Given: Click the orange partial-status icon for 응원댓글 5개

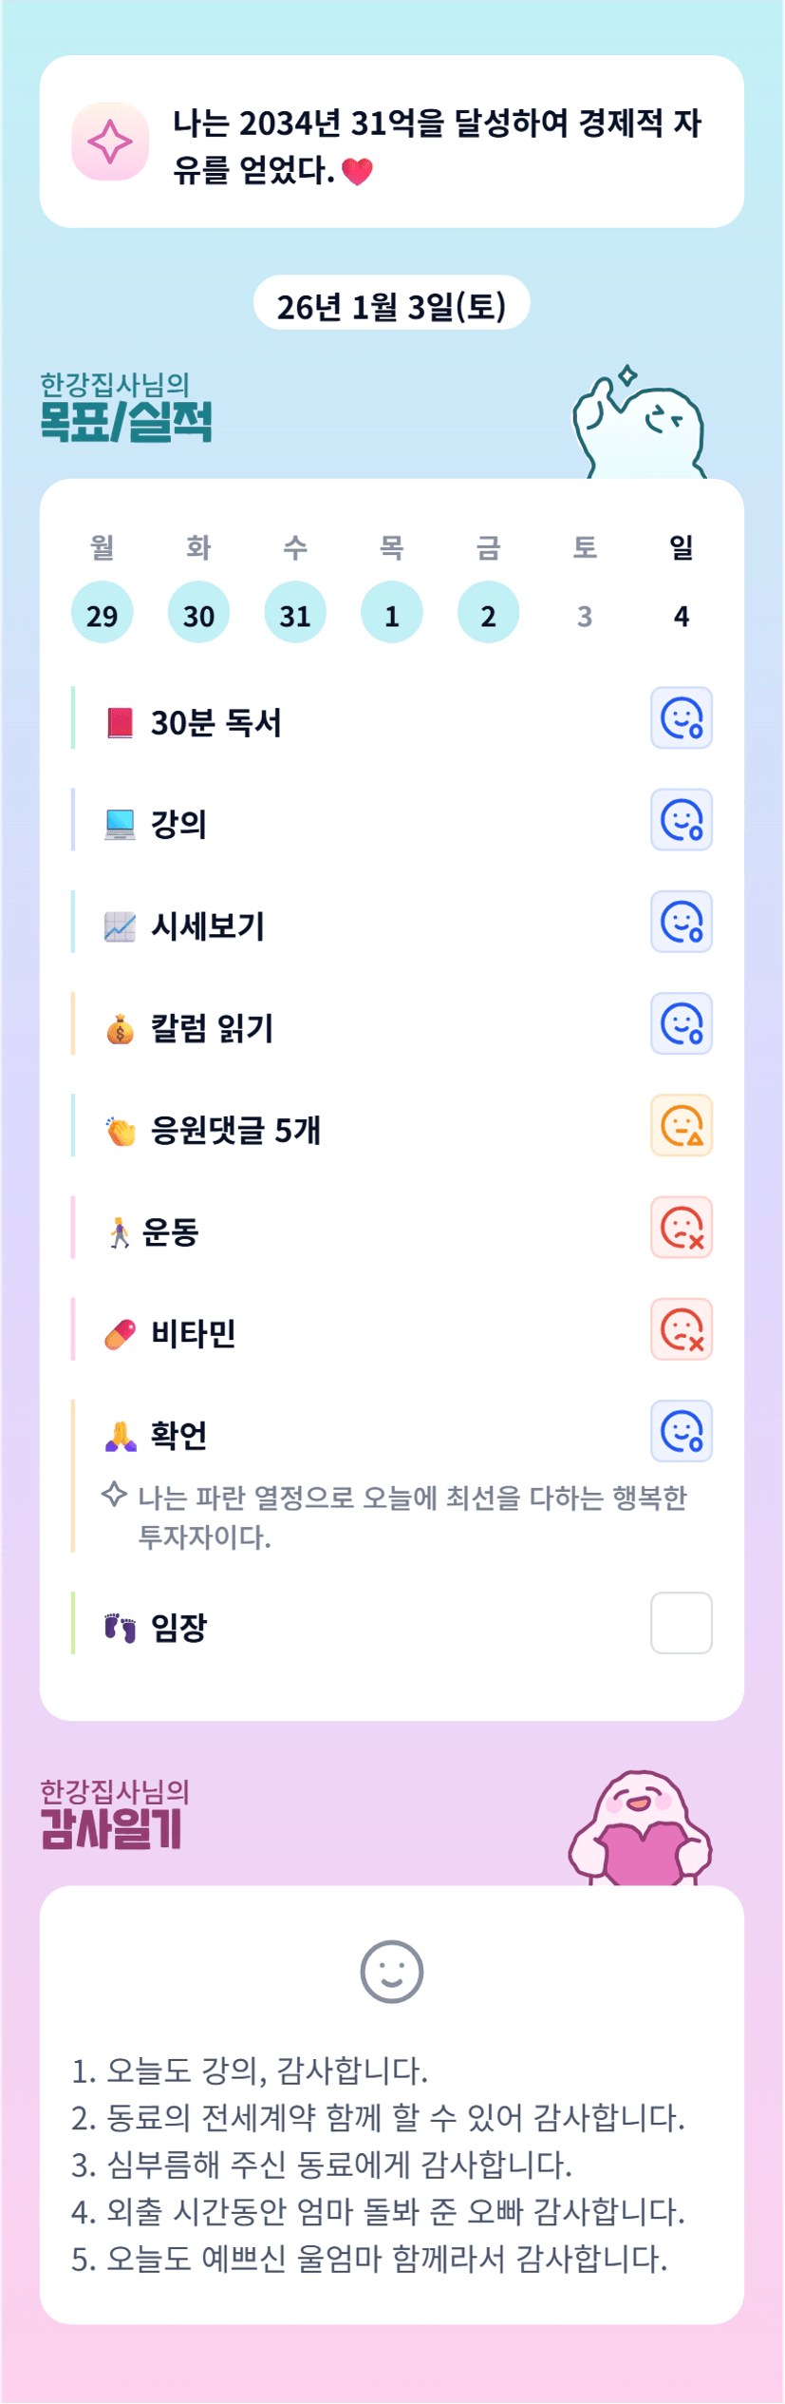Looking at the screenshot, I should [681, 1126].
